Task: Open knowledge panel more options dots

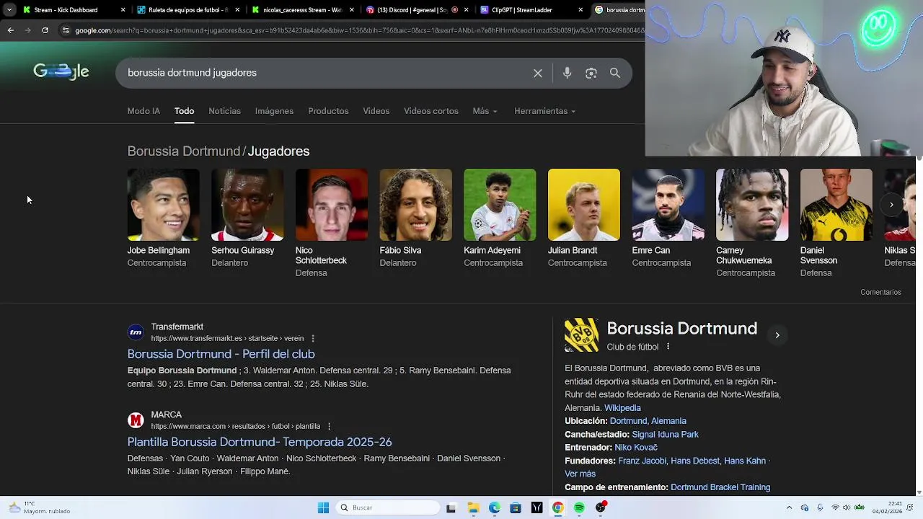Action: tap(668, 347)
